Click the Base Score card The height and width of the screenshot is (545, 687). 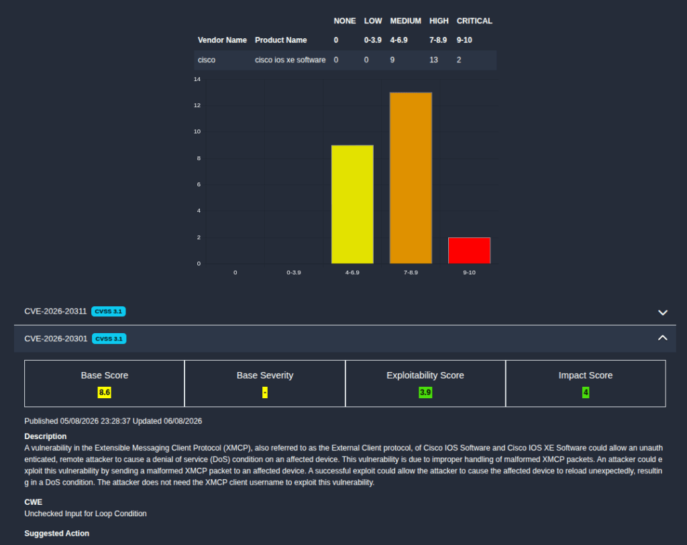pos(104,383)
